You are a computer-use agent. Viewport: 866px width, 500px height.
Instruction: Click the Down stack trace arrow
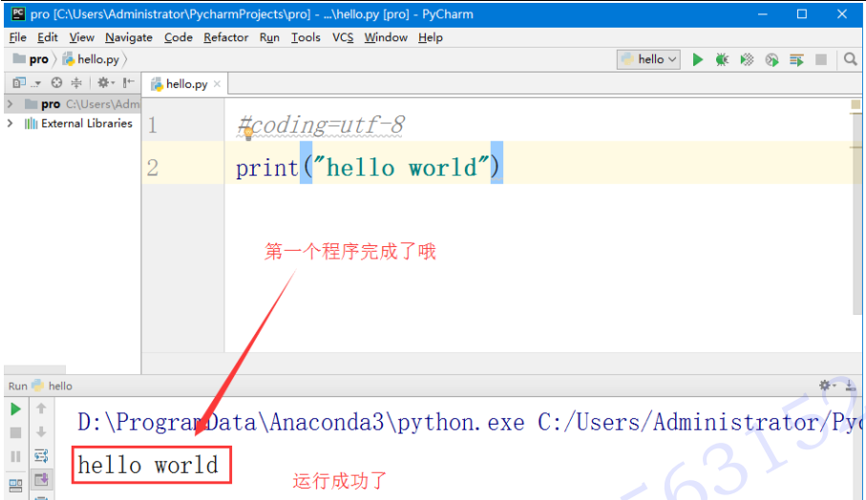(41, 432)
